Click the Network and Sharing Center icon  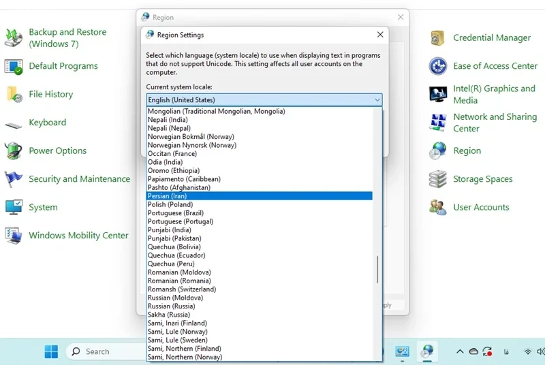[438, 123]
